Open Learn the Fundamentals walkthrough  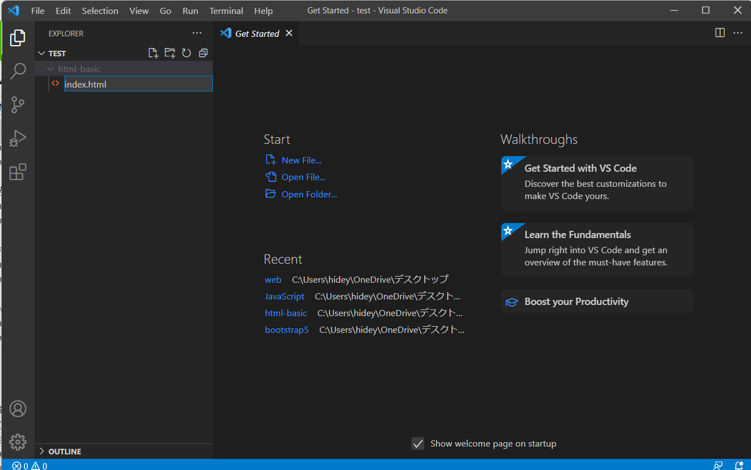597,249
